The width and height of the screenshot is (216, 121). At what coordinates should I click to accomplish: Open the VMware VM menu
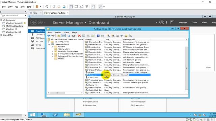[x=17, y=7]
